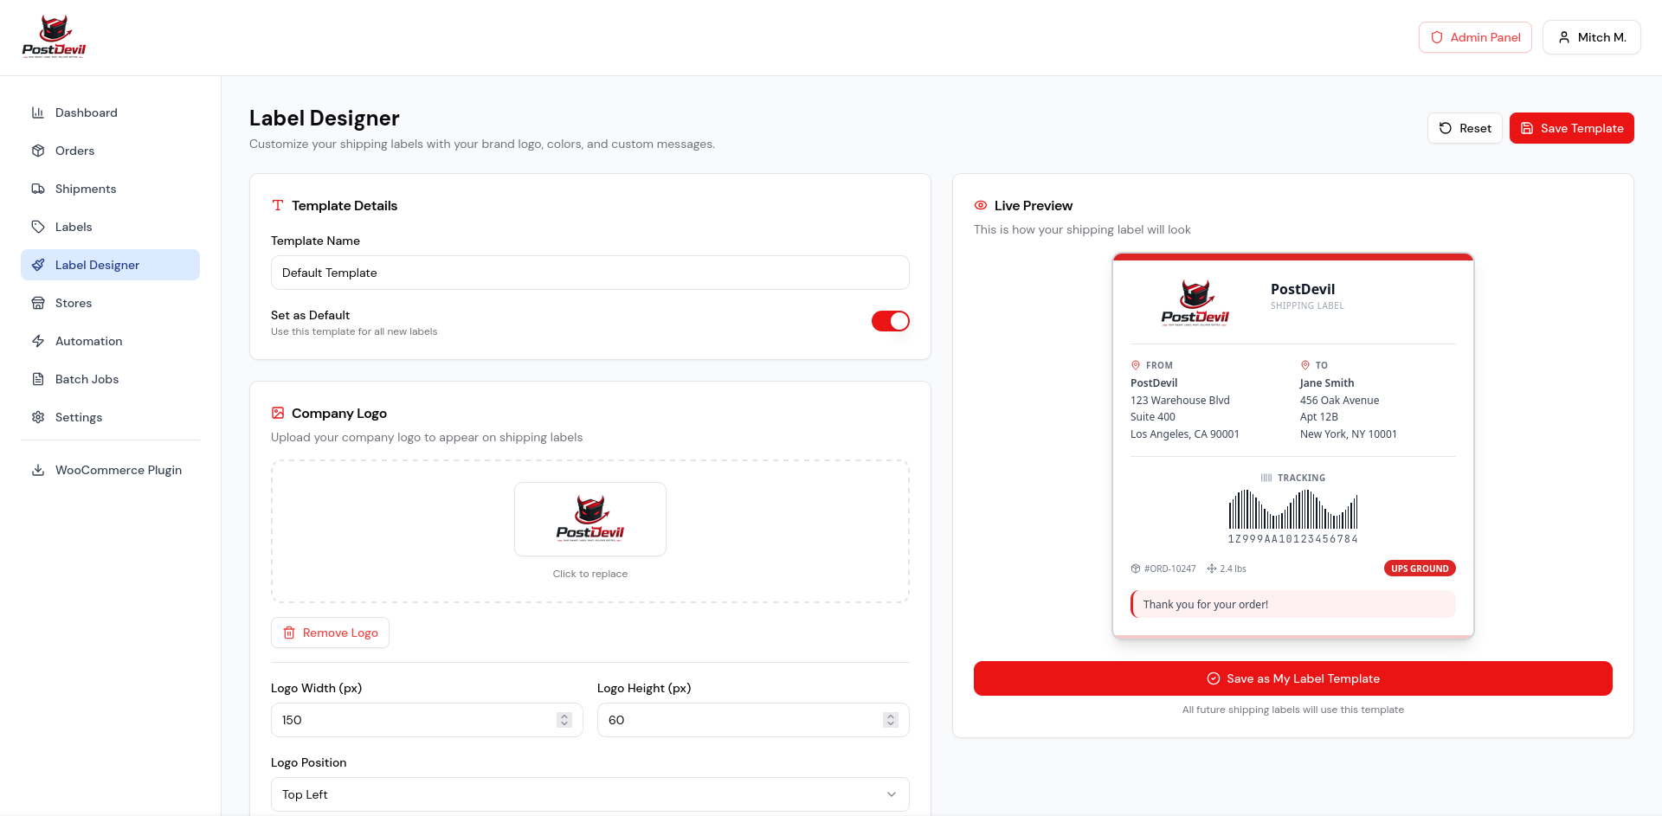Click the tracking number 1Z999AA10123456784
Viewport: 1662px width, 816px height.
point(1293,539)
